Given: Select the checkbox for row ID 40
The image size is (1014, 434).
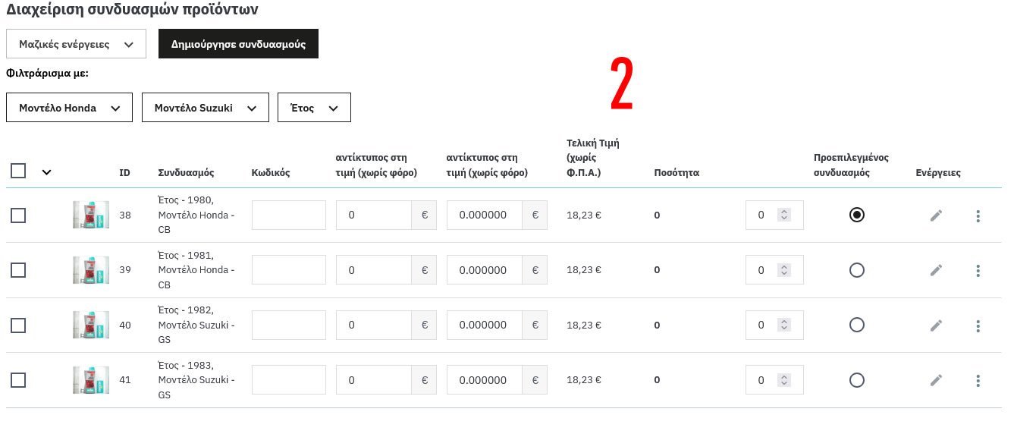Looking at the screenshot, I should (18, 325).
